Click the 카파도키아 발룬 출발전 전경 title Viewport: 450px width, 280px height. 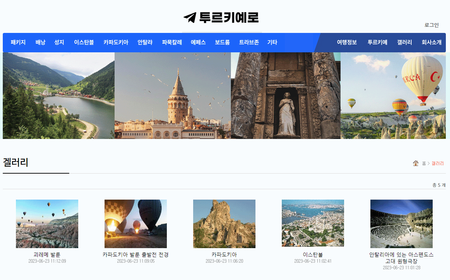(x=136, y=255)
